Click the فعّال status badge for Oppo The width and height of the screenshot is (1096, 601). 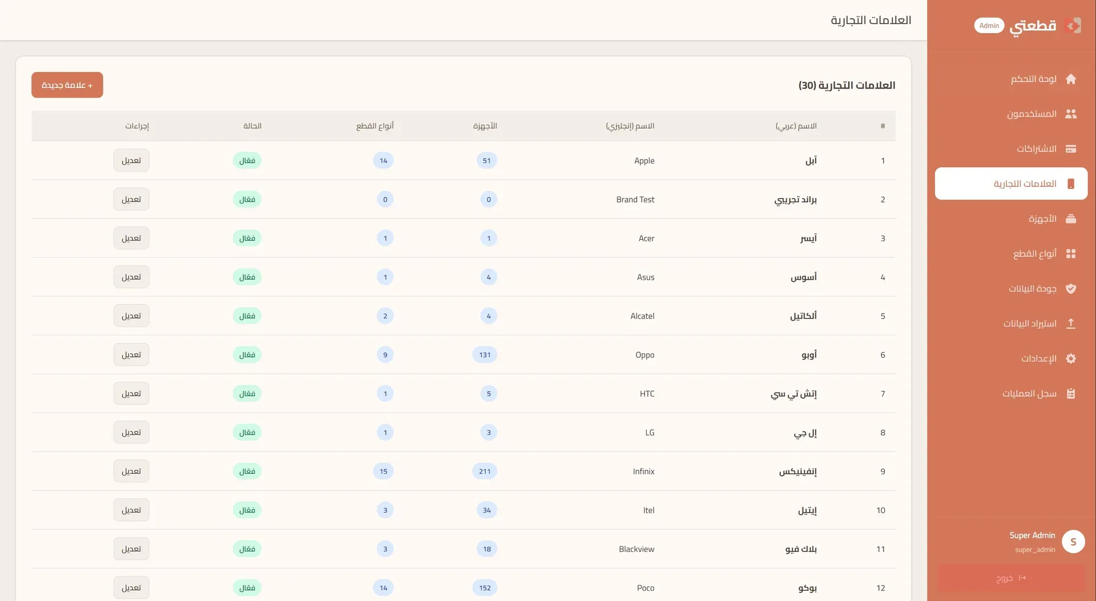(247, 354)
